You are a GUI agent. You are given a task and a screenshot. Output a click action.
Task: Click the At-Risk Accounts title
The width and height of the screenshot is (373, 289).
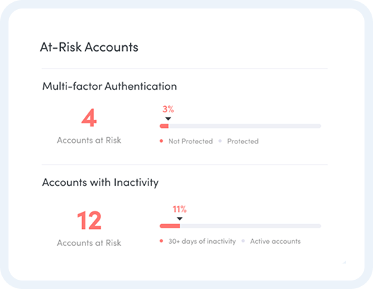tap(89, 47)
